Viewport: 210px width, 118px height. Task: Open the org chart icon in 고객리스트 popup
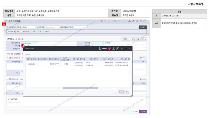coord(114,49)
